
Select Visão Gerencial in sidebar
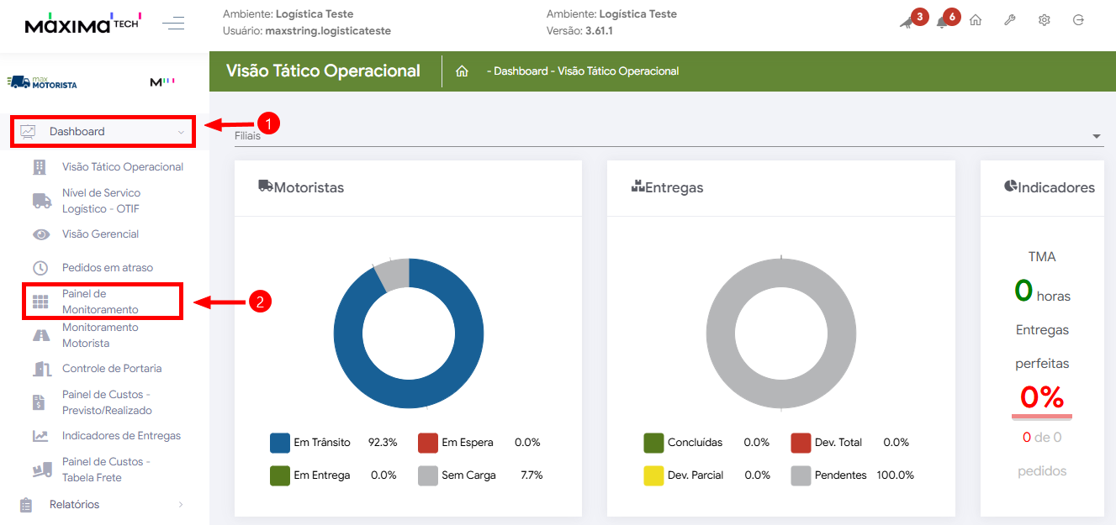(100, 234)
